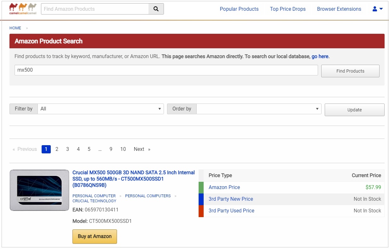The image size is (389, 249).
Task: Open Browser Extensions page
Action: (339, 9)
